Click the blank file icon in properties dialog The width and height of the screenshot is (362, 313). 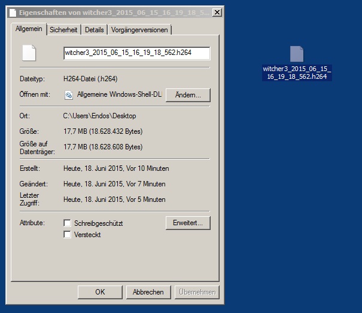point(29,53)
